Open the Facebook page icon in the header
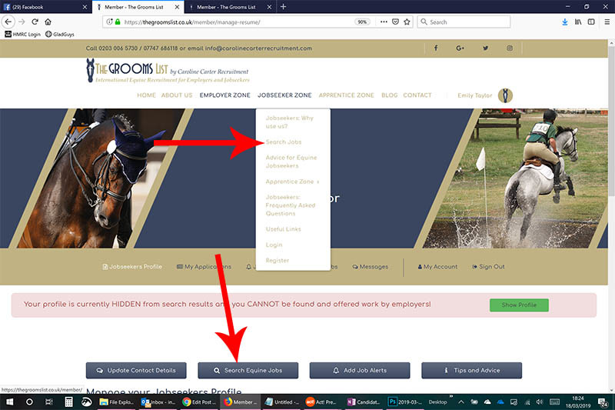 tap(436, 48)
